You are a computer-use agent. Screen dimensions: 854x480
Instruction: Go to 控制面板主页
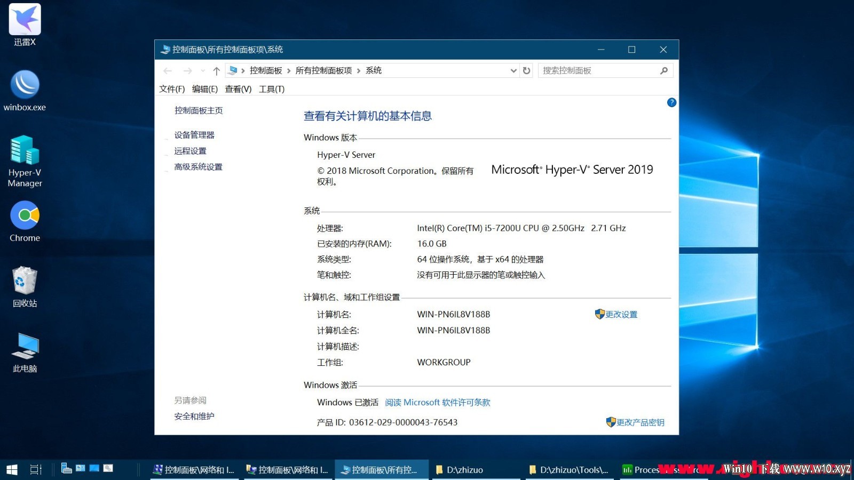[x=199, y=110]
